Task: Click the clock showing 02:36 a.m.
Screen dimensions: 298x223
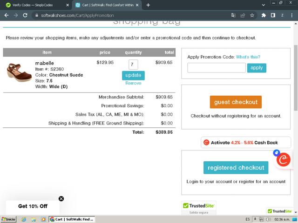Action: (282, 219)
